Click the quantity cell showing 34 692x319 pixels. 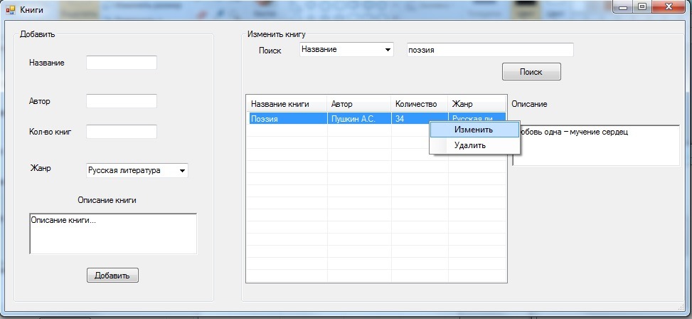pos(409,119)
